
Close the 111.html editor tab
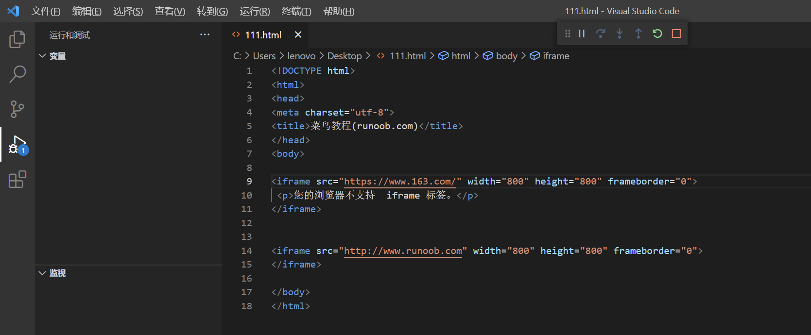(x=298, y=34)
